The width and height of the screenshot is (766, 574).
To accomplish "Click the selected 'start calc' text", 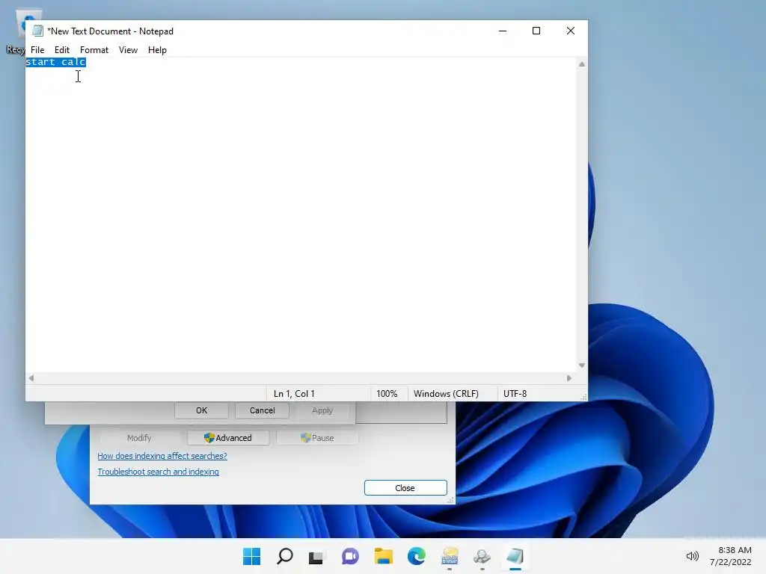I will pyautogui.click(x=55, y=62).
